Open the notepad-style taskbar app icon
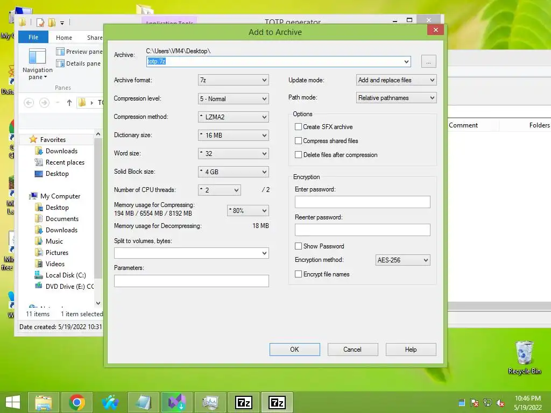 tap(143, 402)
